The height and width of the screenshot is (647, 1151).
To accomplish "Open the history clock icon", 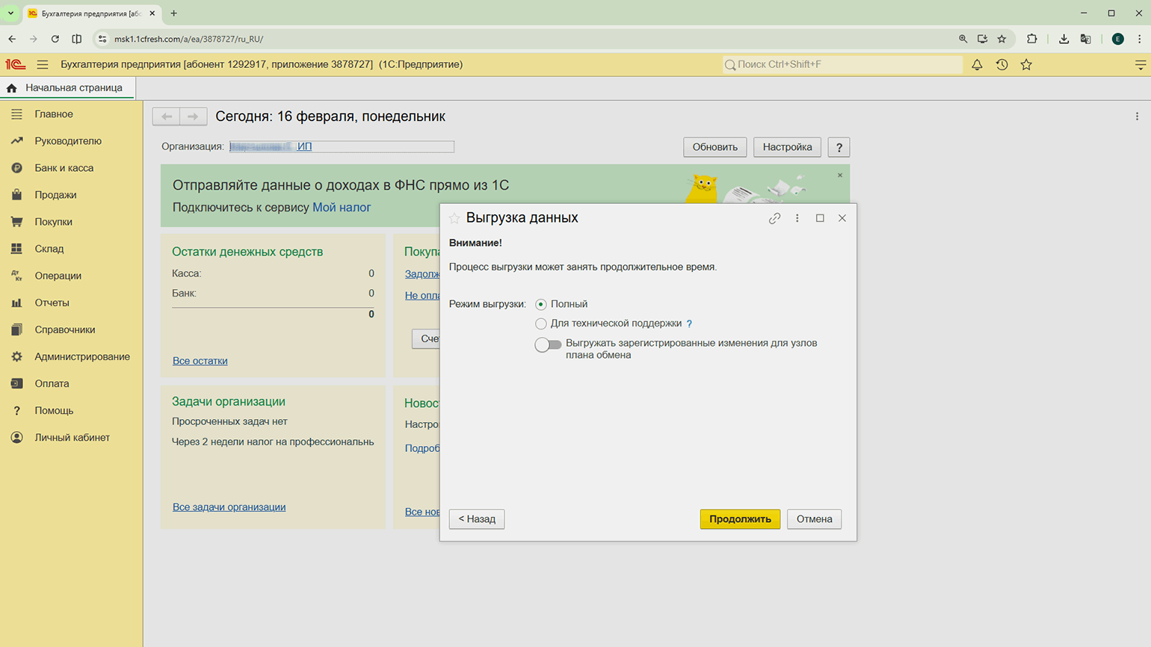I will (1002, 65).
